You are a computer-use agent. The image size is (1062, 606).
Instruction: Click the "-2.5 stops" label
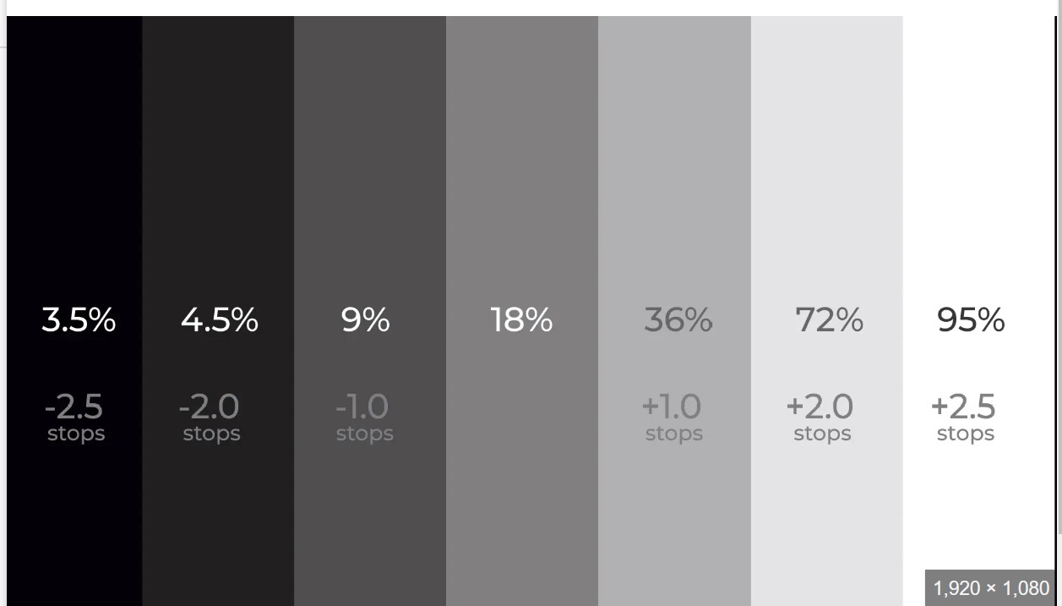click(x=75, y=418)
